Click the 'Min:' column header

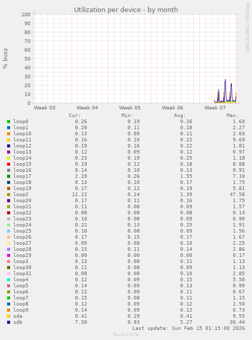(127, 116)
